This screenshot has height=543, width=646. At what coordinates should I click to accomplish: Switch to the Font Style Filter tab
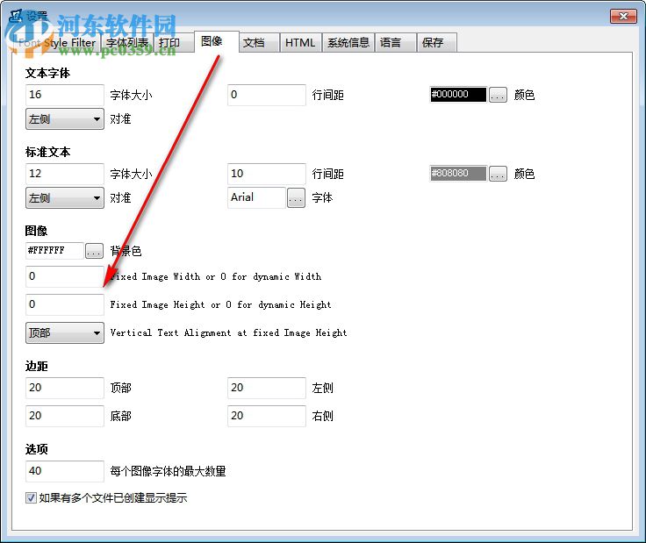point(57,43)
